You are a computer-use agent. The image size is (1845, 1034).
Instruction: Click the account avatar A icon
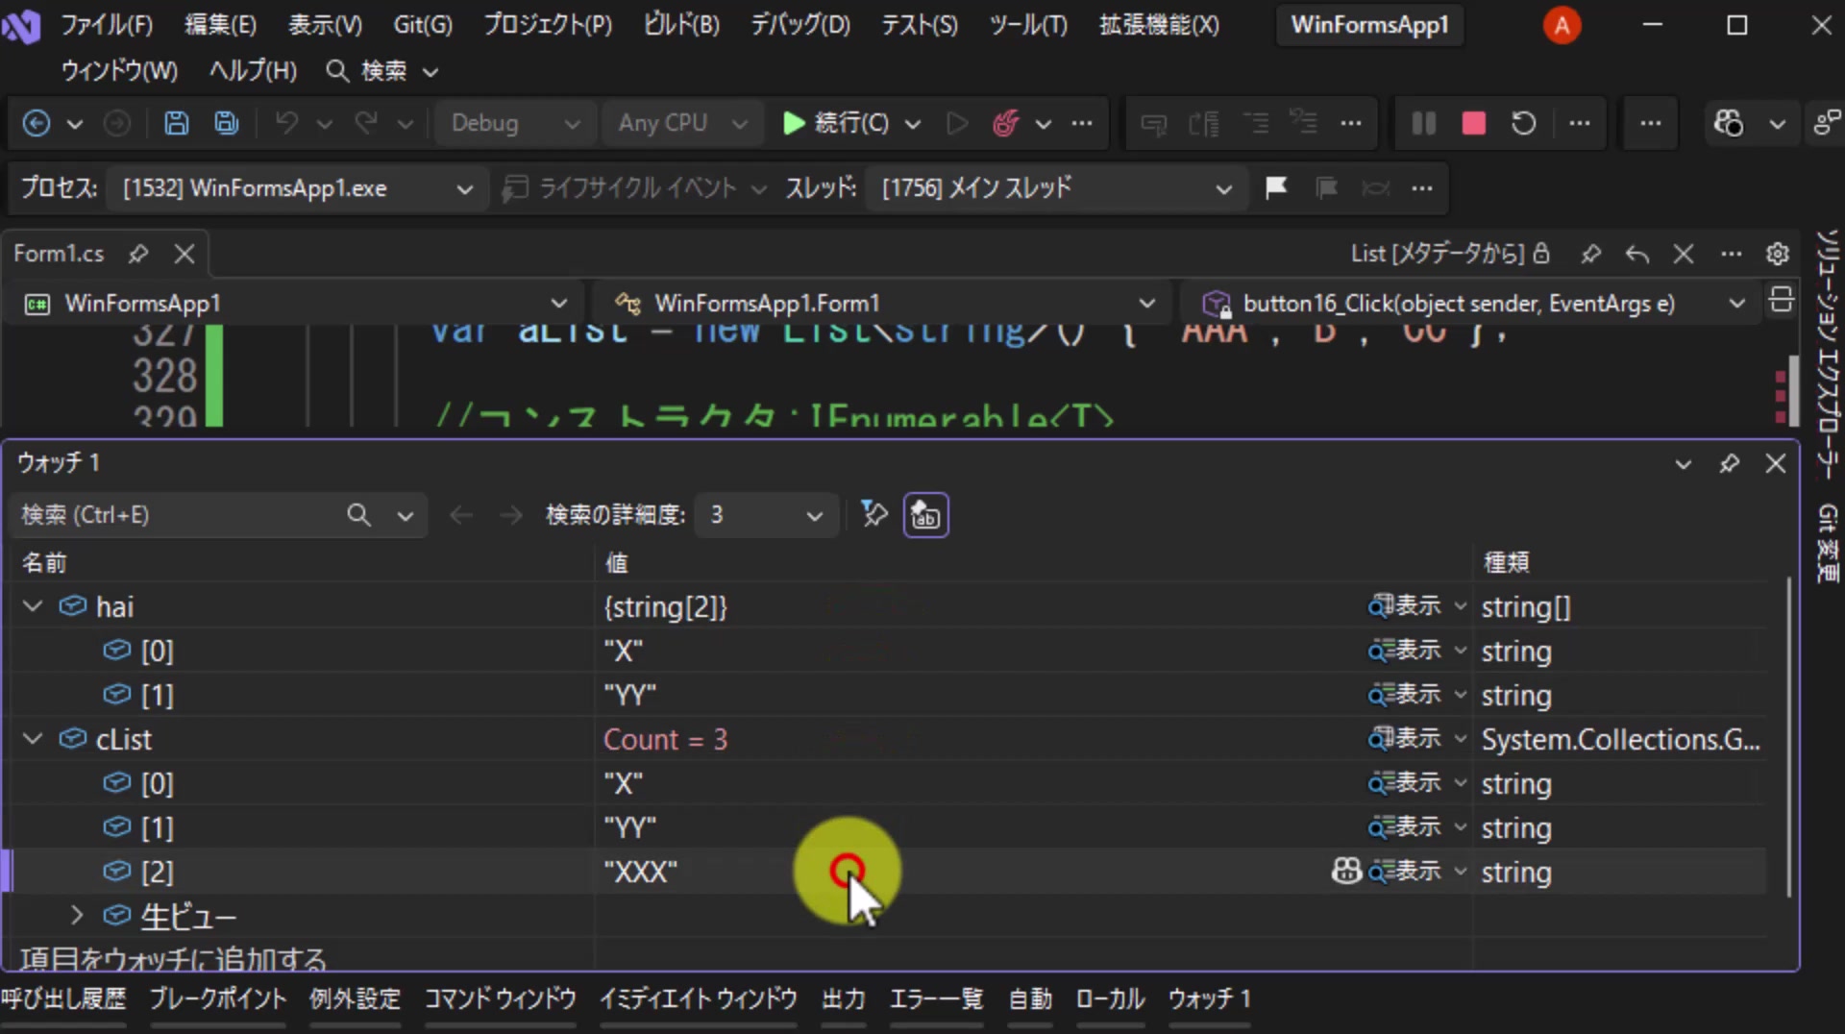click(x=1562, y=26)
